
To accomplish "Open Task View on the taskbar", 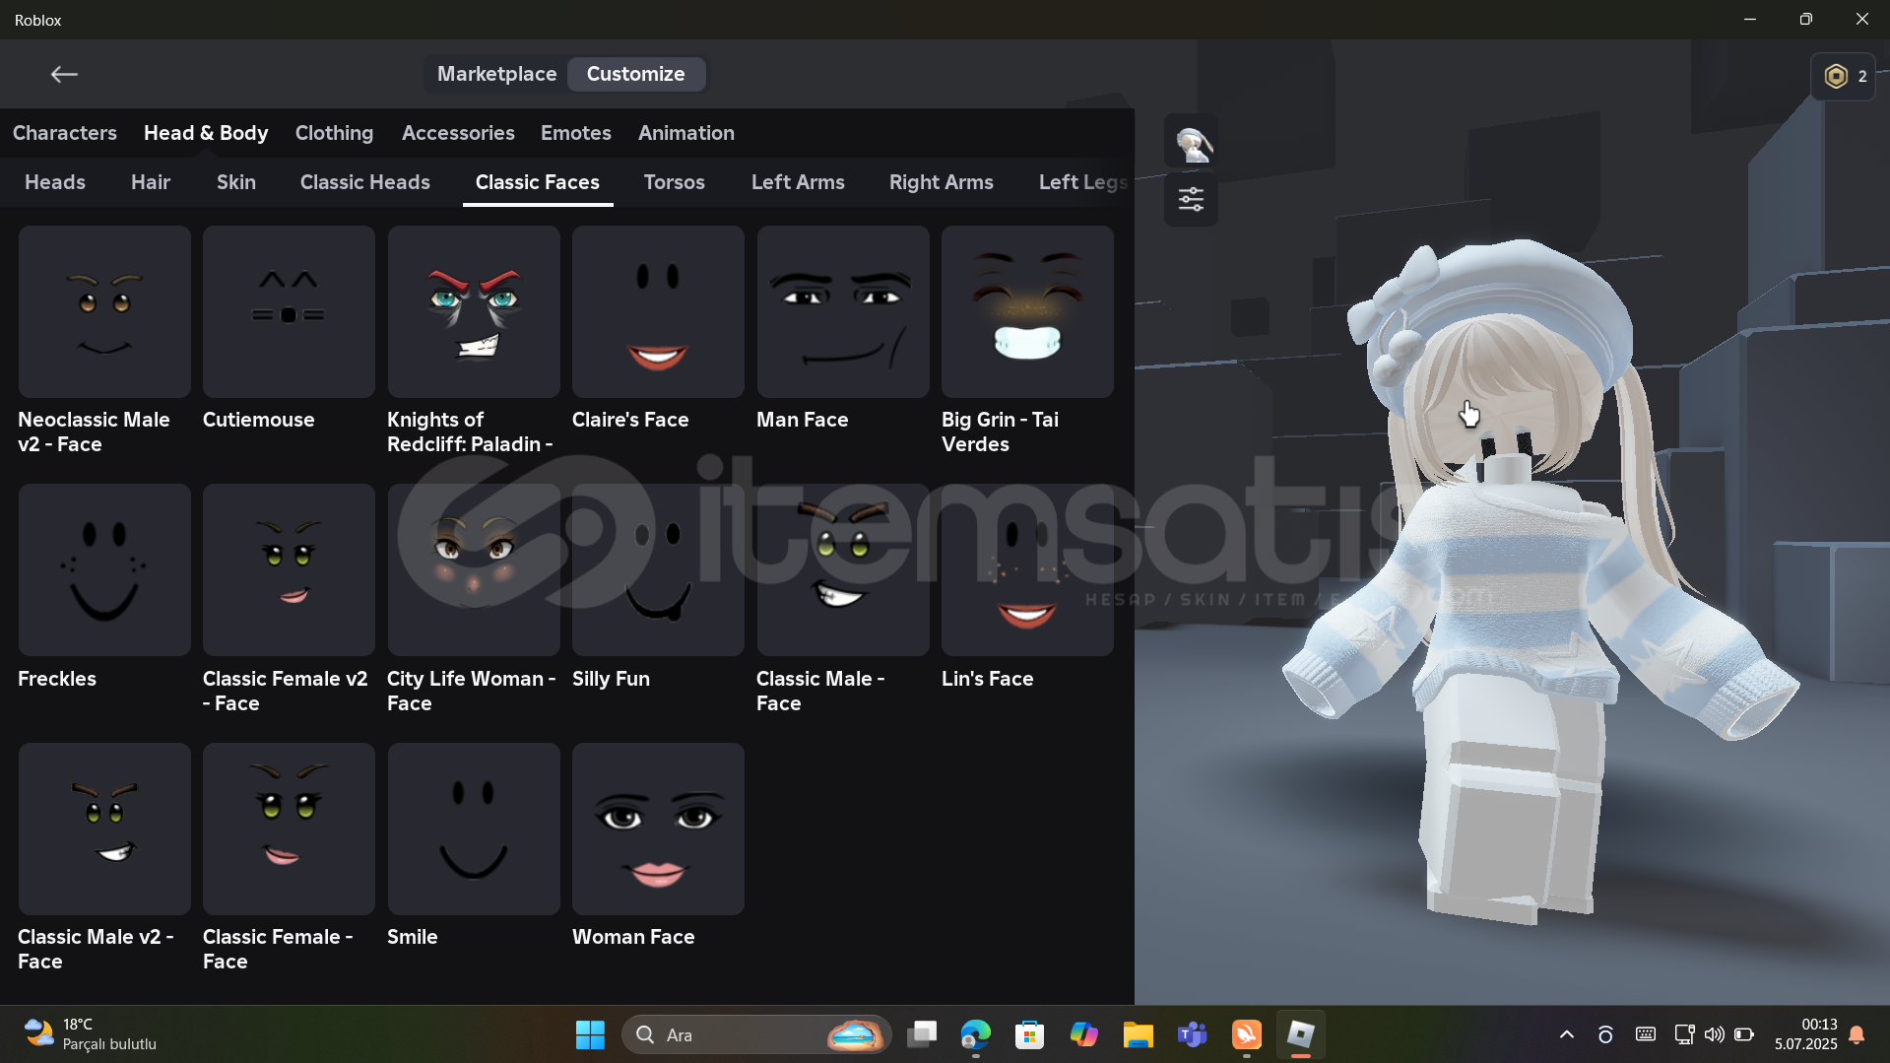I will click(922, 1034).
